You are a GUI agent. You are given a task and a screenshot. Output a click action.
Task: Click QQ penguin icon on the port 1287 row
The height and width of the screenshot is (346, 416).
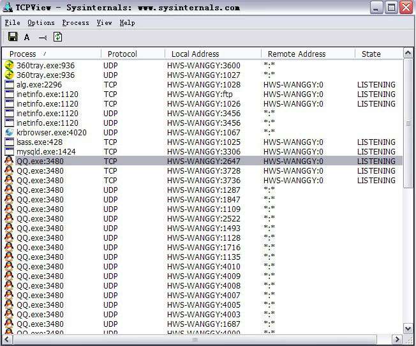click(9, 190)
